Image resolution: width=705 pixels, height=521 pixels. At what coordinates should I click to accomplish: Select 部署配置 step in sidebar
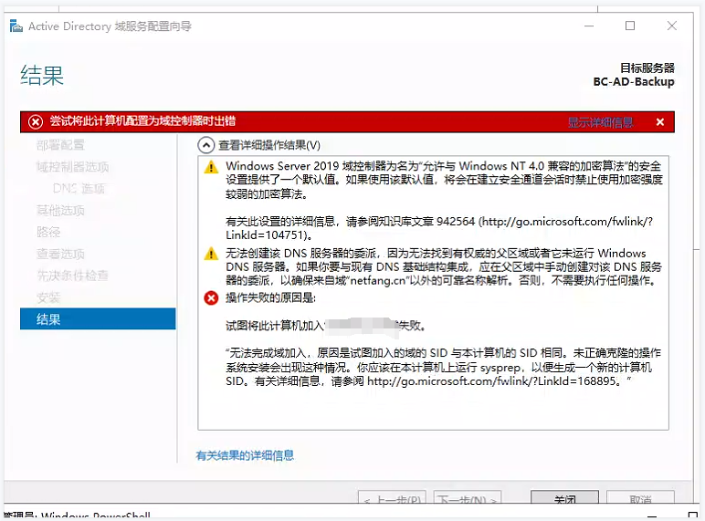click(x=60, y=145)
